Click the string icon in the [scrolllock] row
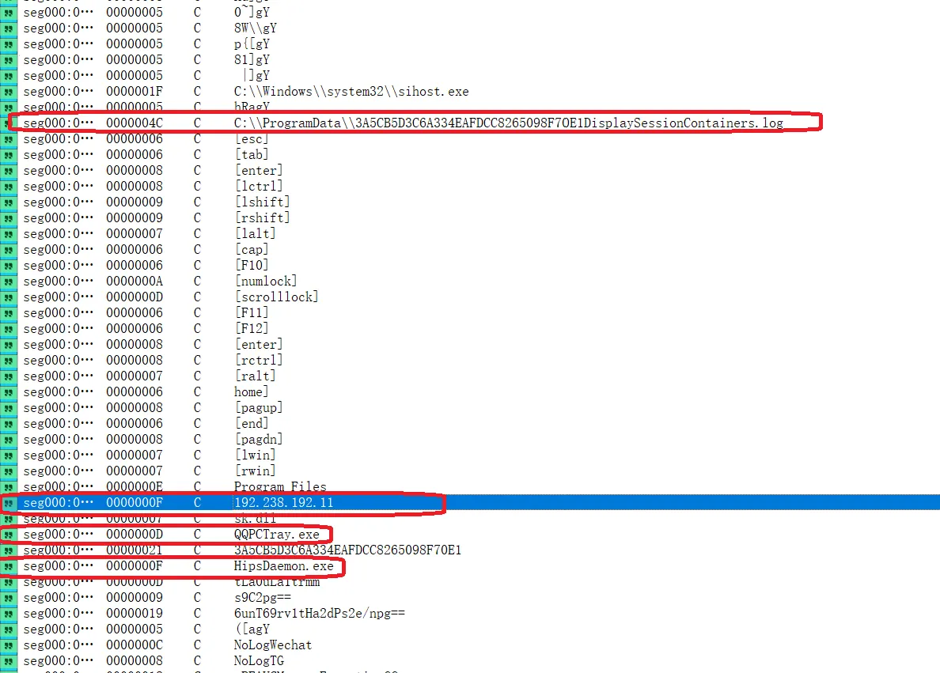940x673 pixels. click(x=9, y=297)
